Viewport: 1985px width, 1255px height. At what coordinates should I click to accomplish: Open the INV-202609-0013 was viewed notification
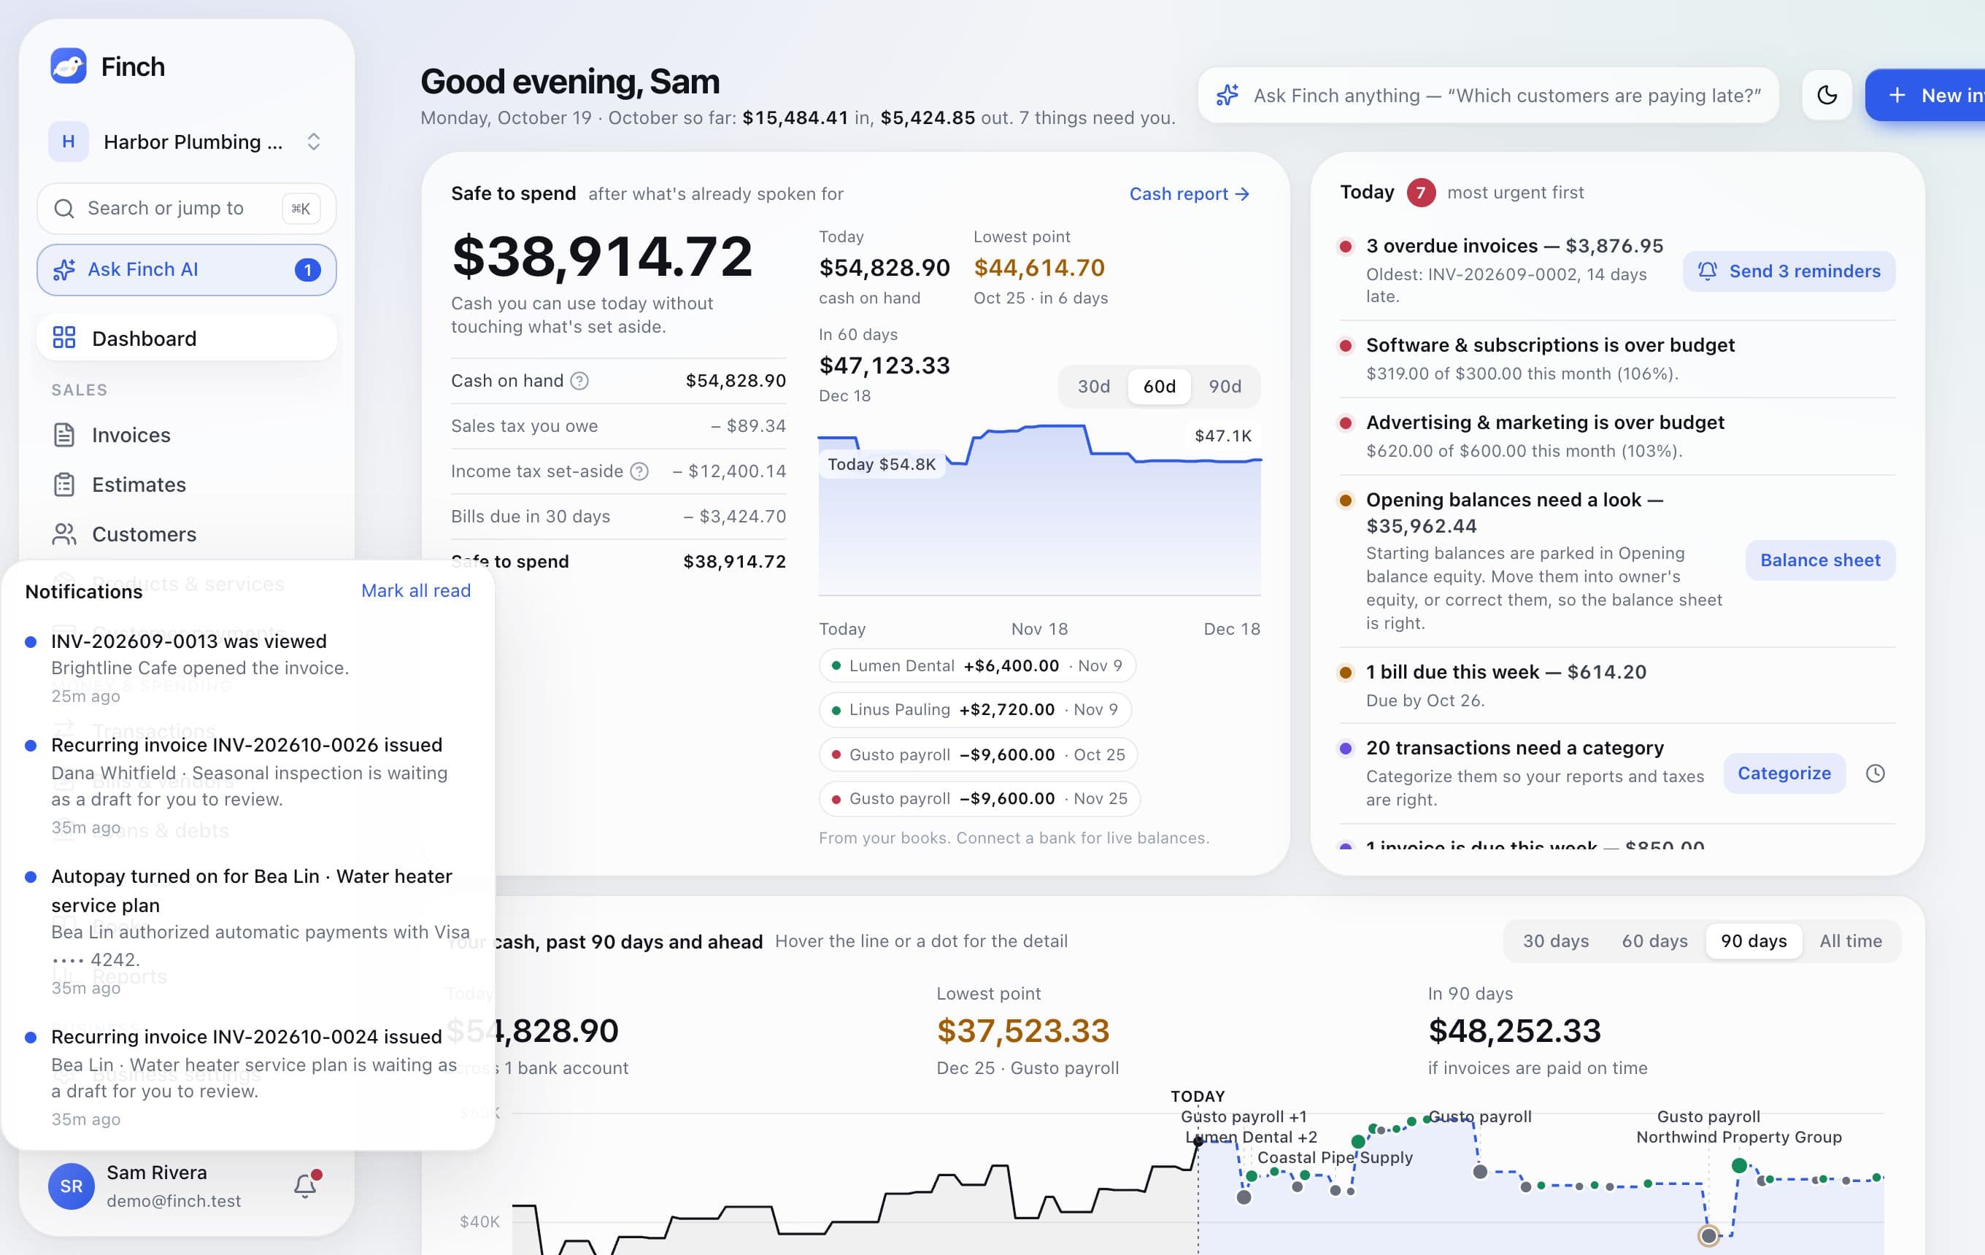tap(247, 668)
